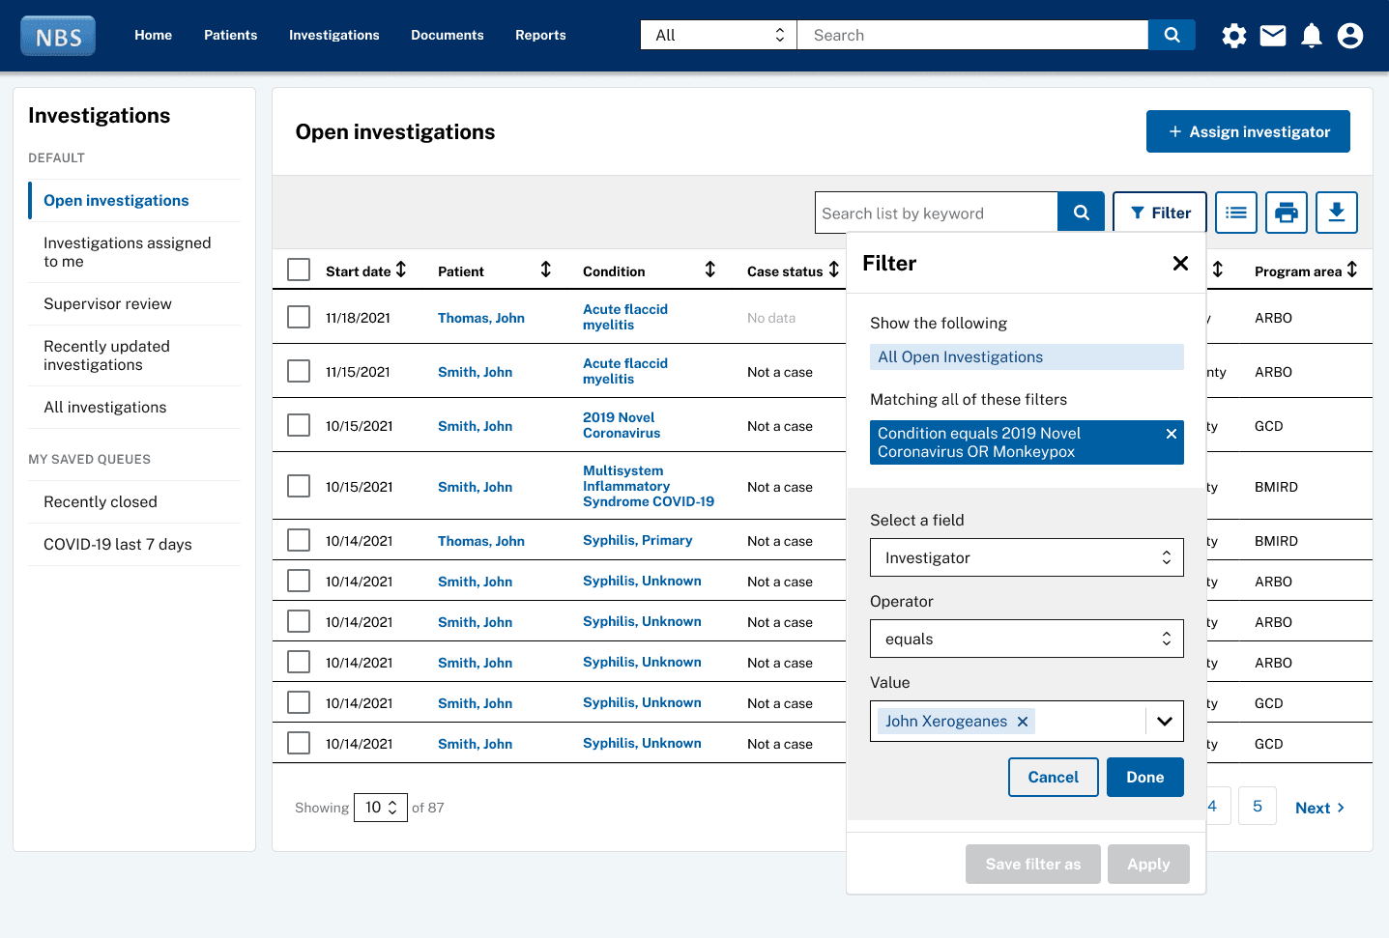Select All investigations queue
Screen dimensions: 1389x938
pos(135,407)
